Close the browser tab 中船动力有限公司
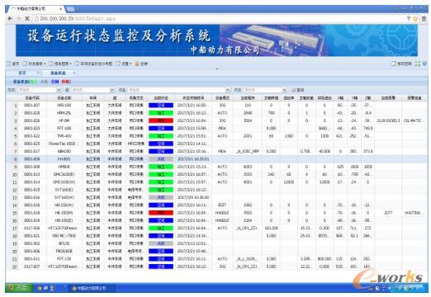This screenshot has height=297, width=431. (x=61, y=9)
